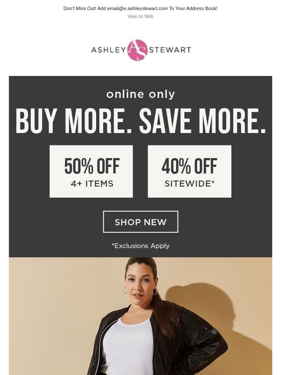281x375 pixels.
Task: Click the ASHLEY wordmark left of logo
Action: click(x=109, y=50)
